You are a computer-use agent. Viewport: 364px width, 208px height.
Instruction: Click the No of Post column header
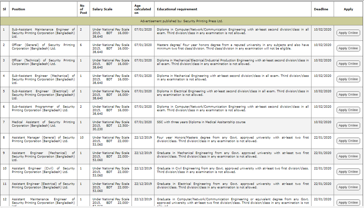pyautogui.click(x=83, y=9)
